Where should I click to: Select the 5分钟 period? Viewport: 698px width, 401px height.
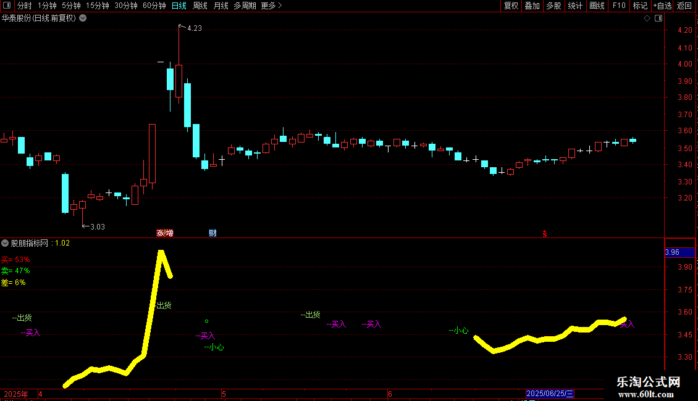(71, 6)
